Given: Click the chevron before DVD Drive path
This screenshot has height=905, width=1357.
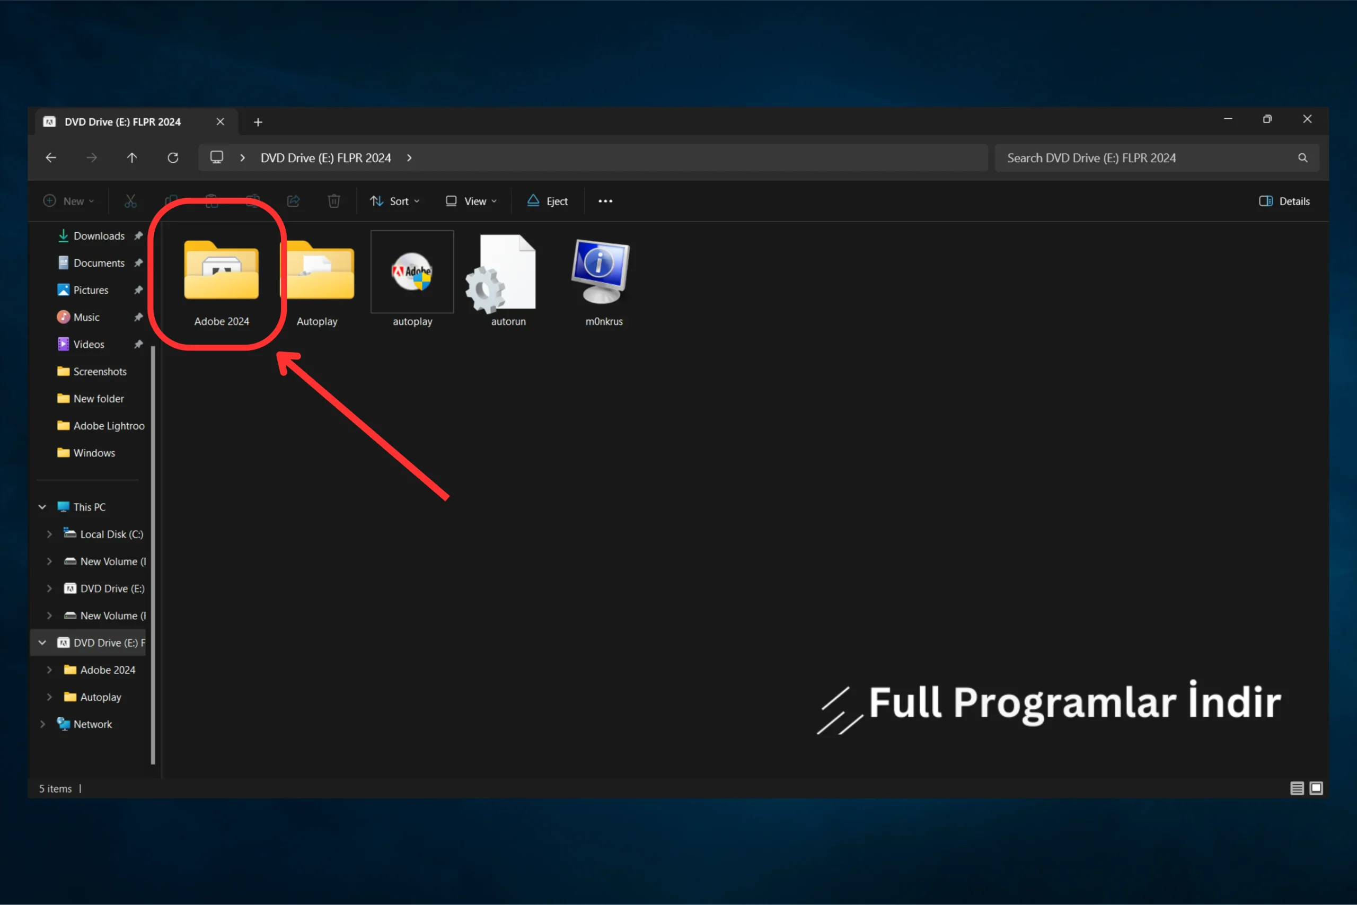Looking at the screenshot, I should click(x=242, y=157).
